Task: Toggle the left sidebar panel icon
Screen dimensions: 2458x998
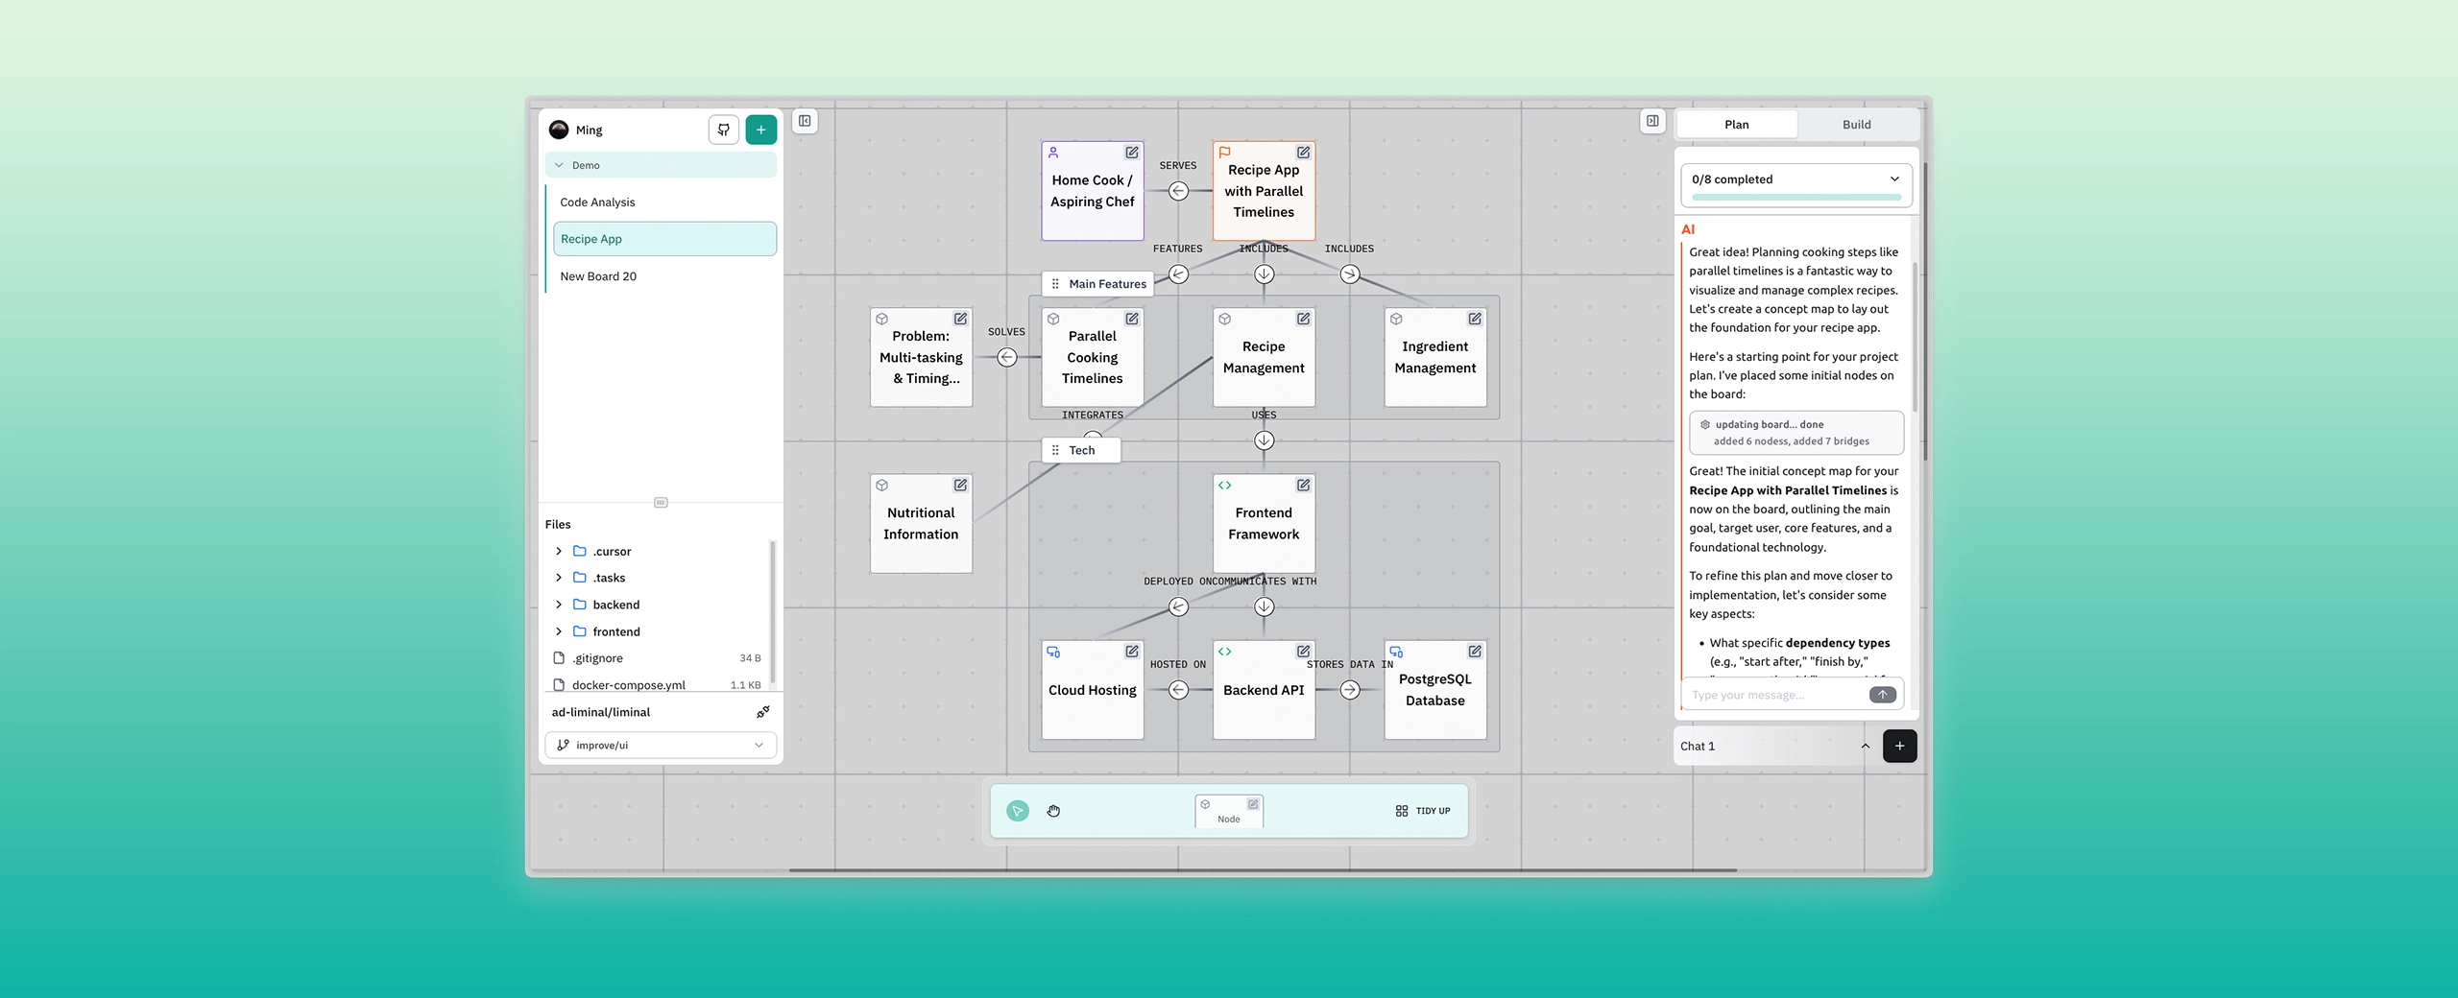Action: pyautogui.click(x=805, y=121)
